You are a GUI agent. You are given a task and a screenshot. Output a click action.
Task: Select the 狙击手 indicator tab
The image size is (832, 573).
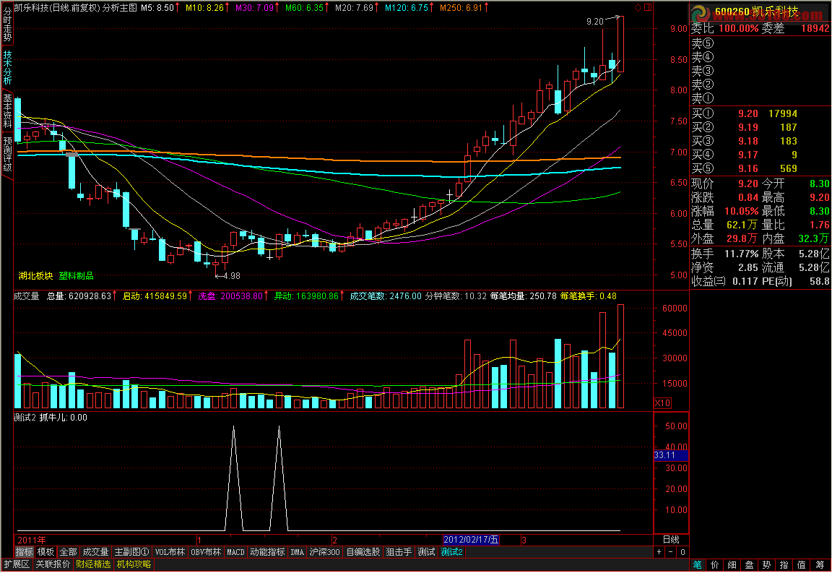(x=399, y=552)
